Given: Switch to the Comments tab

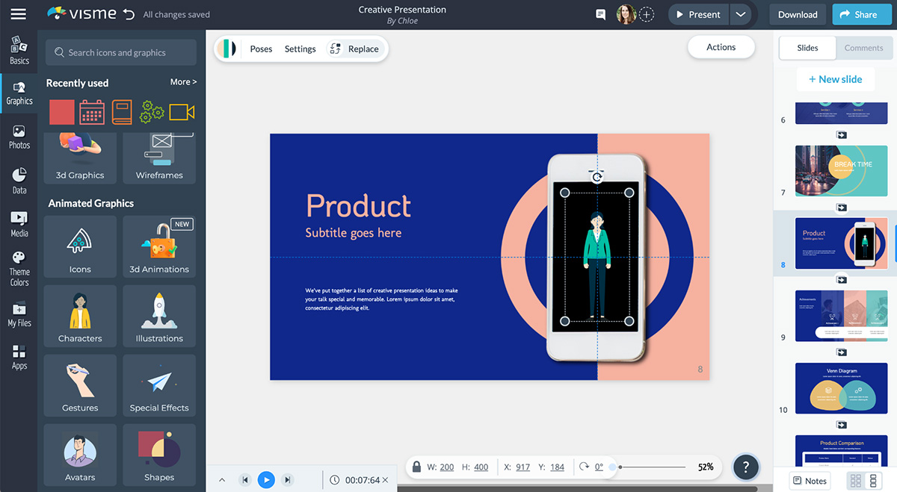Looking at the screenshot, I should coord(863,48).
